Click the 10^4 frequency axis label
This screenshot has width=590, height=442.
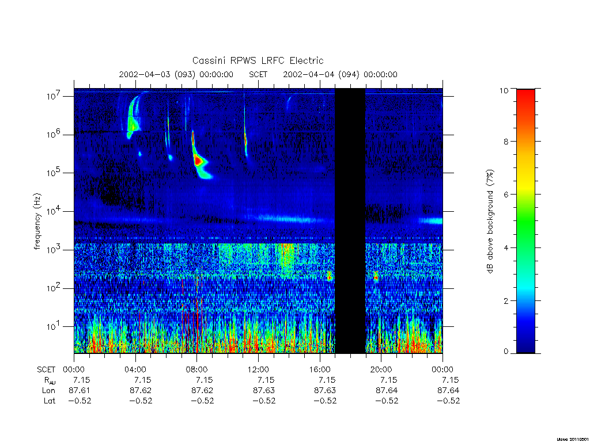[x=55, y=211]
